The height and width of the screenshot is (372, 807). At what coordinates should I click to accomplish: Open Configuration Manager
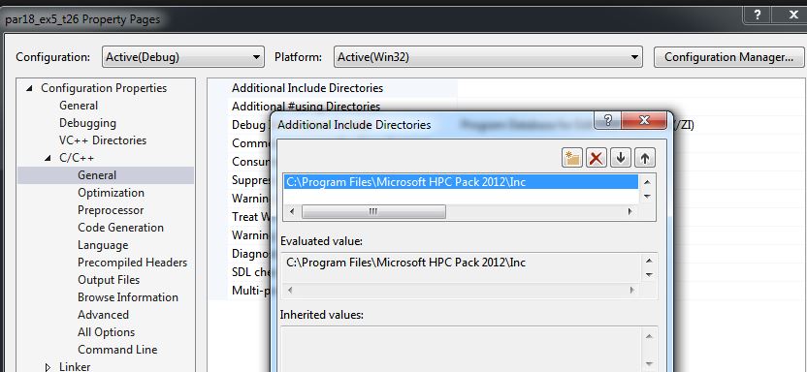point(728,57)
